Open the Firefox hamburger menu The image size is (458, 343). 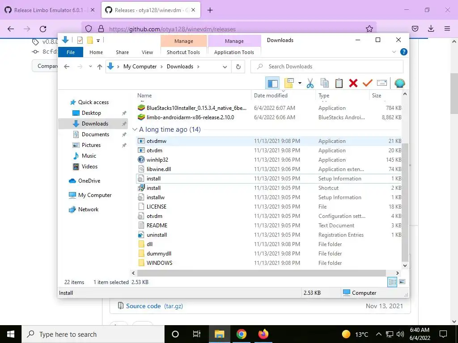click(447, 29)
